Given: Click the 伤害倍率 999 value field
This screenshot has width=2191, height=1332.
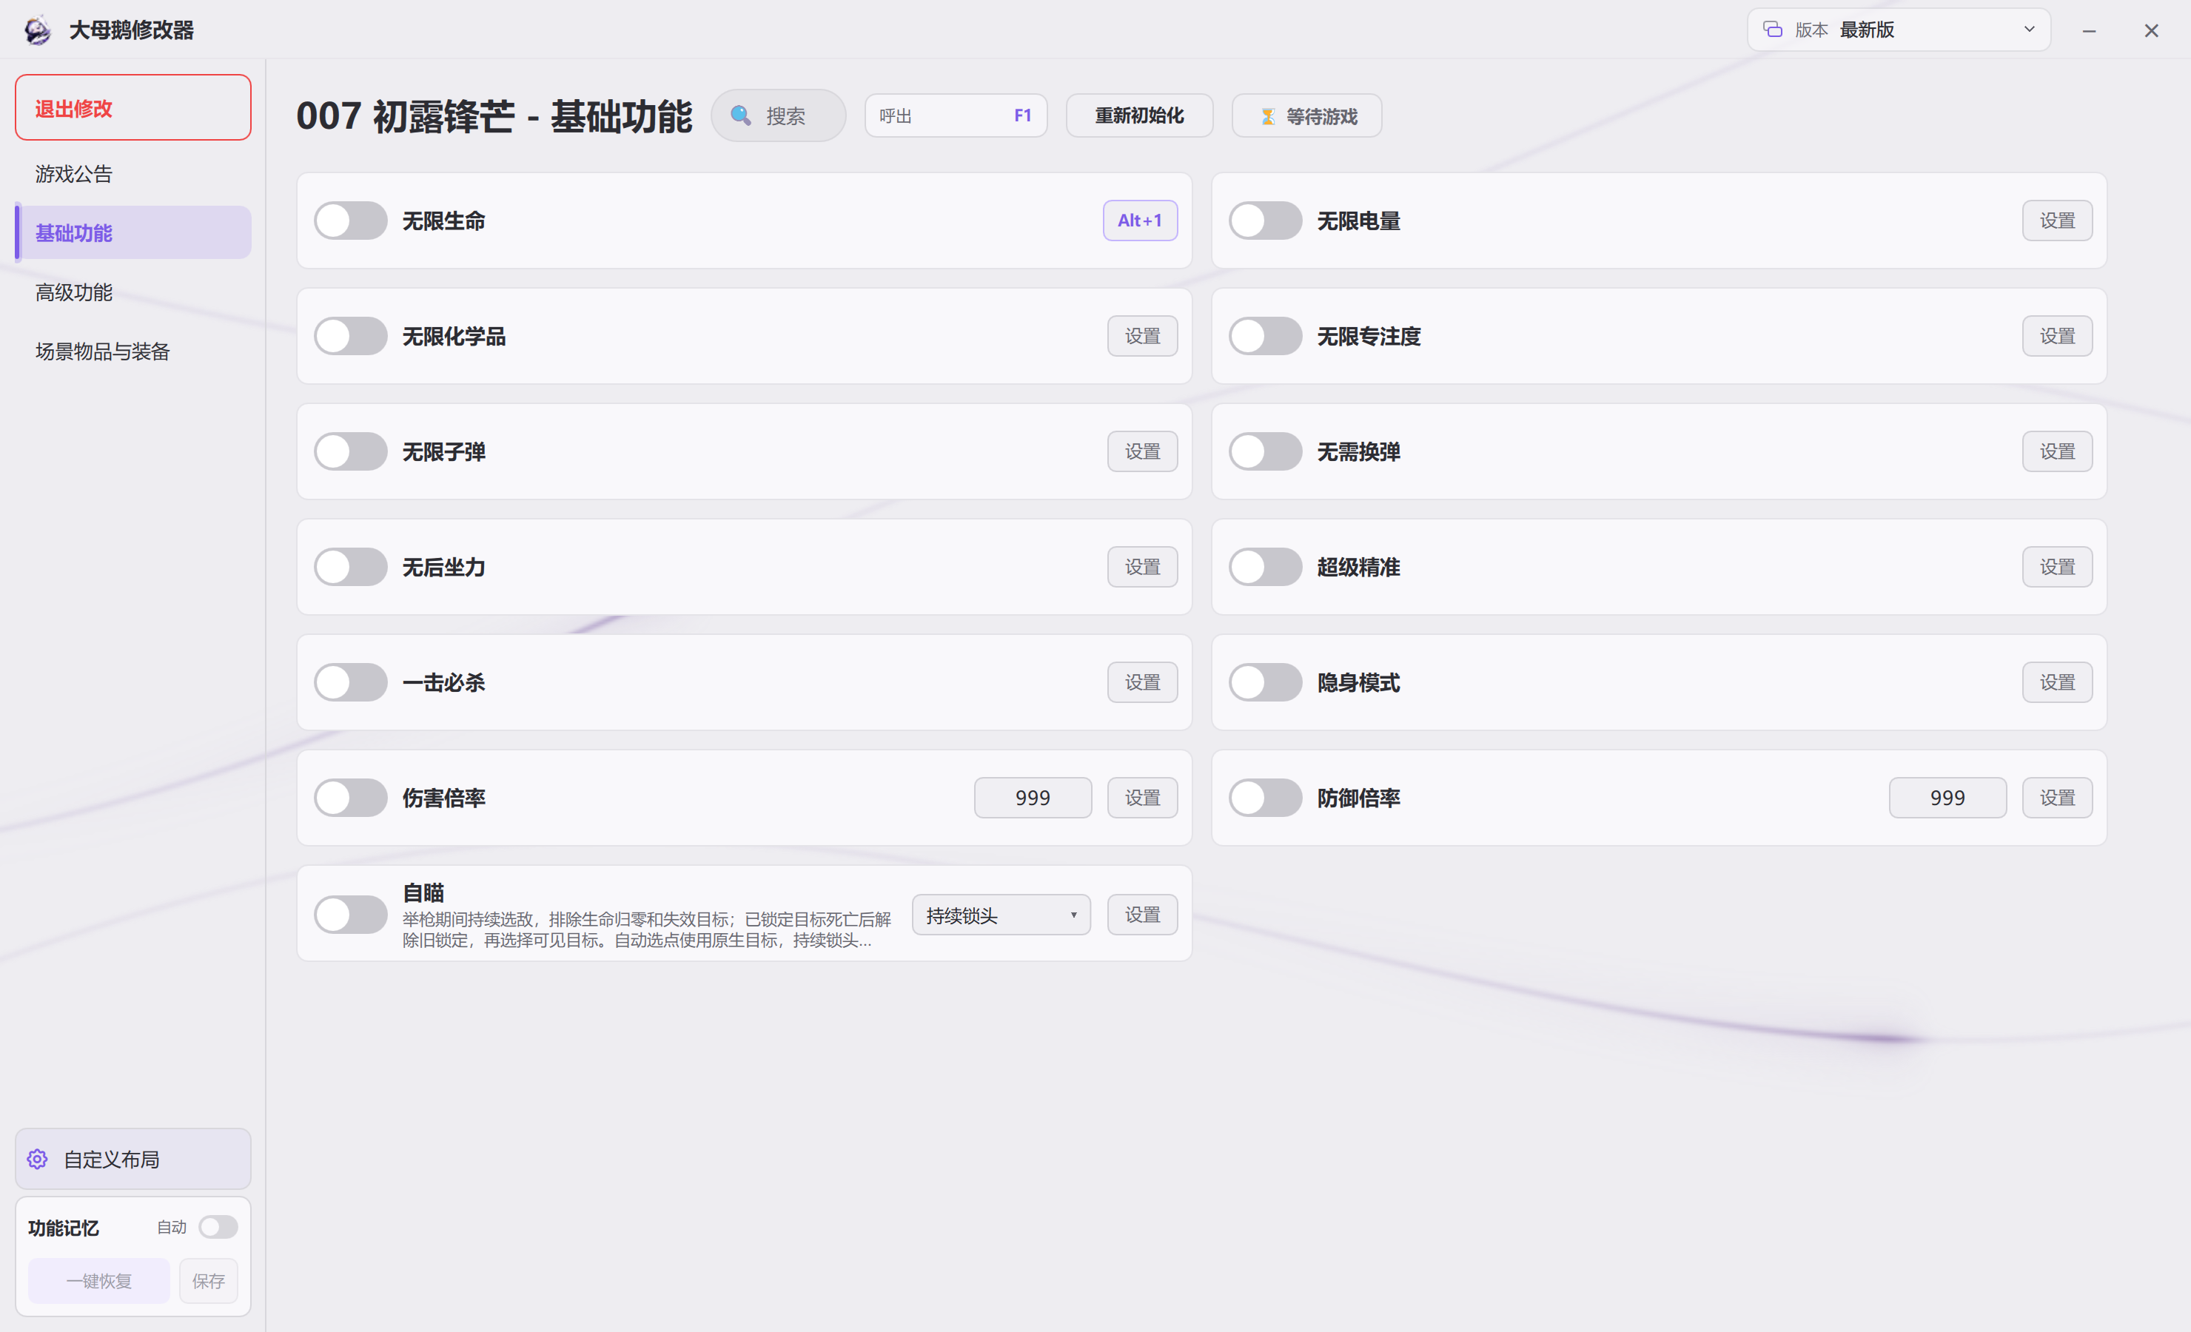Looking at the screenshot, I should (1033, 798).
